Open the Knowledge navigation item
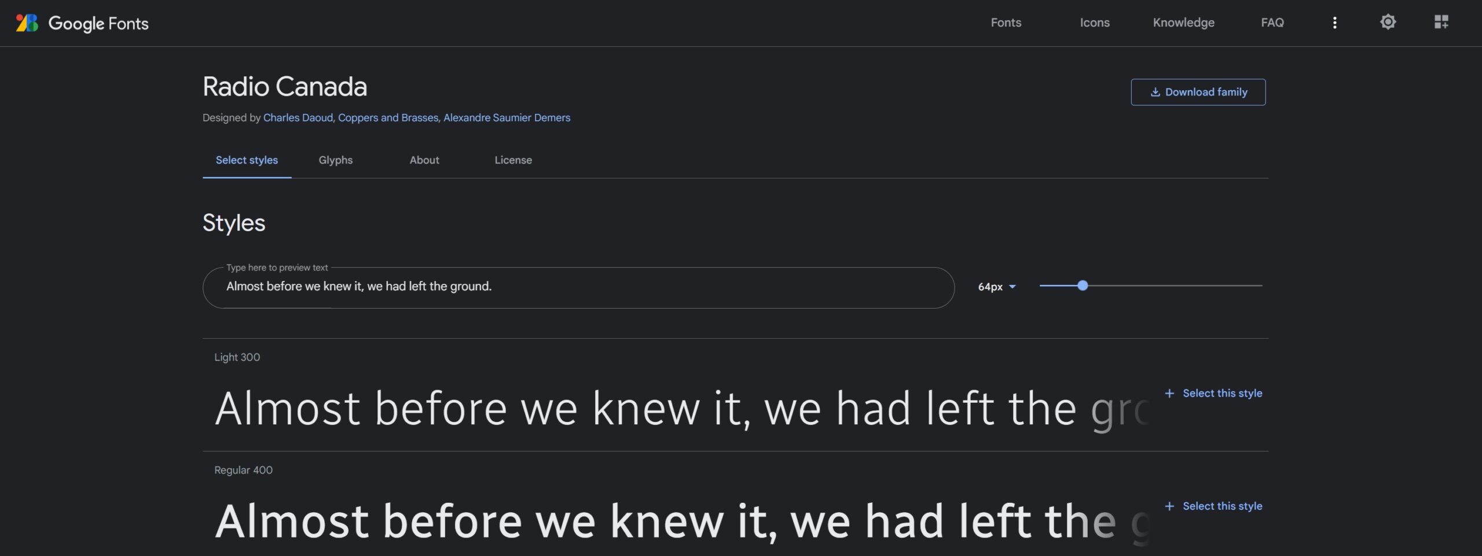 coord(1183,23)
